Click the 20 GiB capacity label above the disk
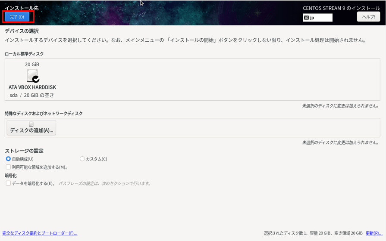The width and height of the screenshot is (386, 241). coord(32,65)
